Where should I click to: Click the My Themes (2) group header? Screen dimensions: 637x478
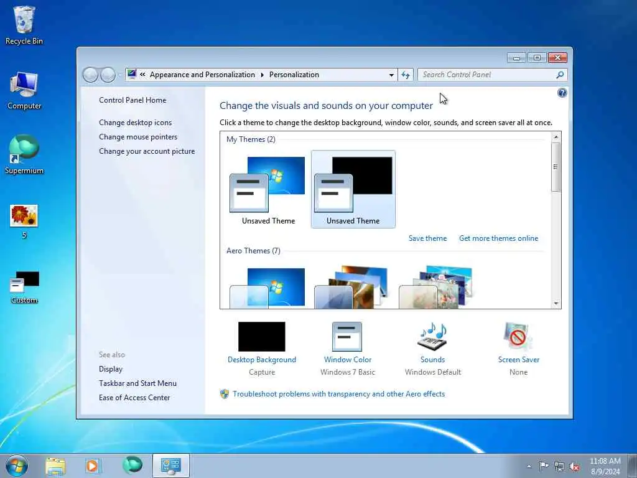pyautogui.click(x=251, y=139)
